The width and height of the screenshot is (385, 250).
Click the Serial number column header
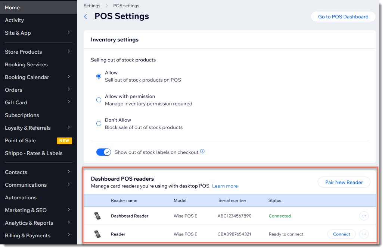pyautogui.click(x=232, y=200)
